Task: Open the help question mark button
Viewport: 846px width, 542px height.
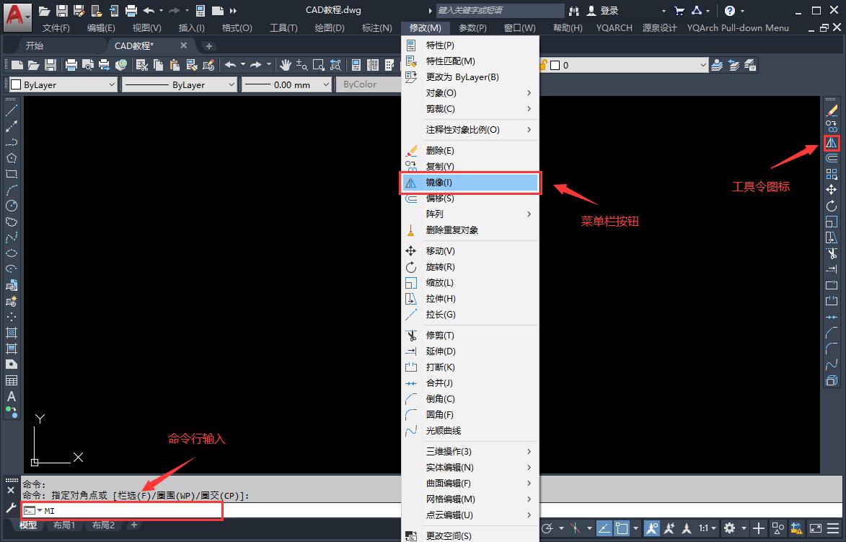Action: pyautogui.click(x=729, y=10)
